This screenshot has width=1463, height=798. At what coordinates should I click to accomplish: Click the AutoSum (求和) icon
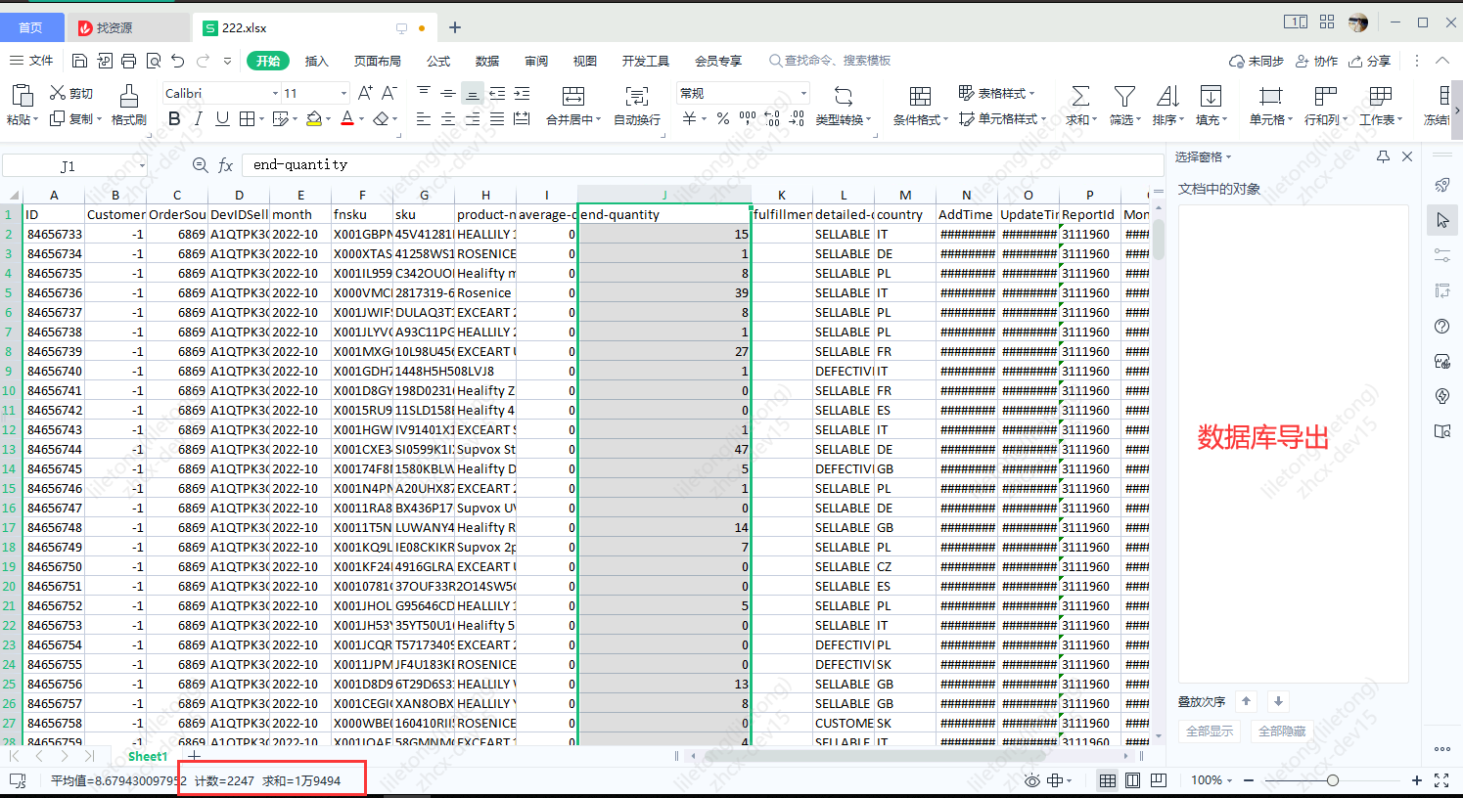[1080, 96]
